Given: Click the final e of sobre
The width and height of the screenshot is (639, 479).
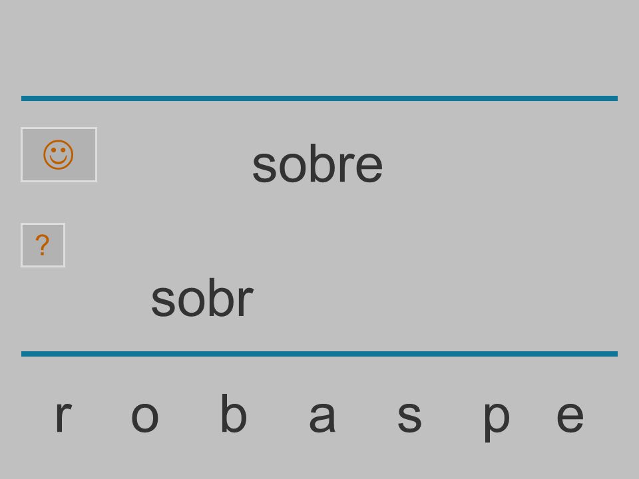Looking at the screenshot, I should point(369,167).
